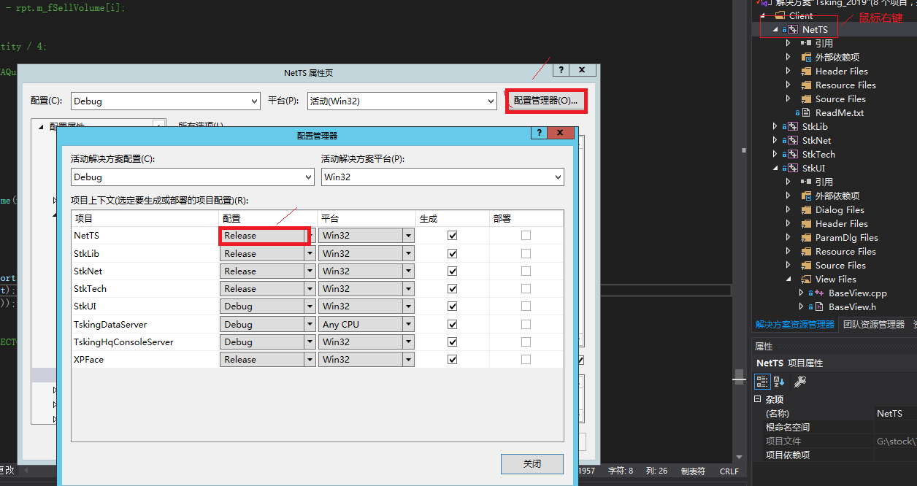917x486 pixels.
Task: Click the Dialog Files folder icon
Action: coord(806,210)
